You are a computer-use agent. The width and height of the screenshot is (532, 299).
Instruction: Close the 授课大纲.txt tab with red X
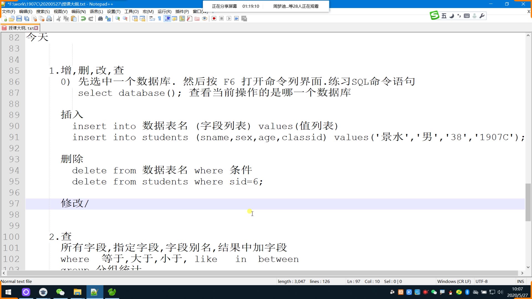coord(36,28)
